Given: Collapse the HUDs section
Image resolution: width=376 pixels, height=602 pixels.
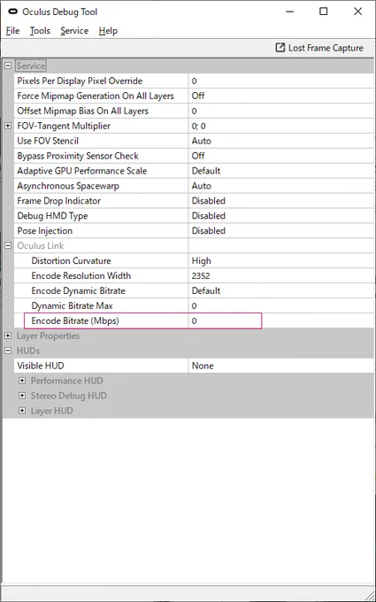Looking at the screenshot, I should [x=8, y=351].
